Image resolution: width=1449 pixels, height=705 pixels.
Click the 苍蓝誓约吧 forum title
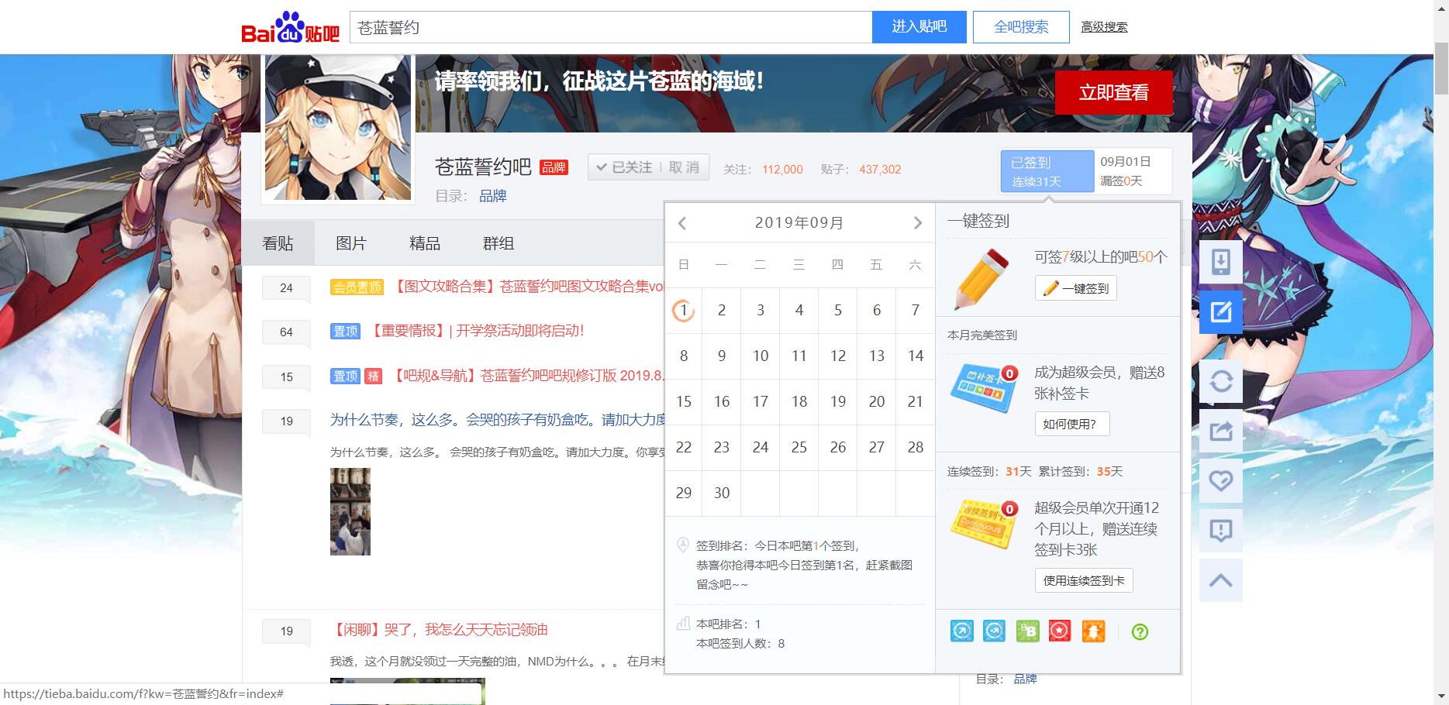coord(483,167)
